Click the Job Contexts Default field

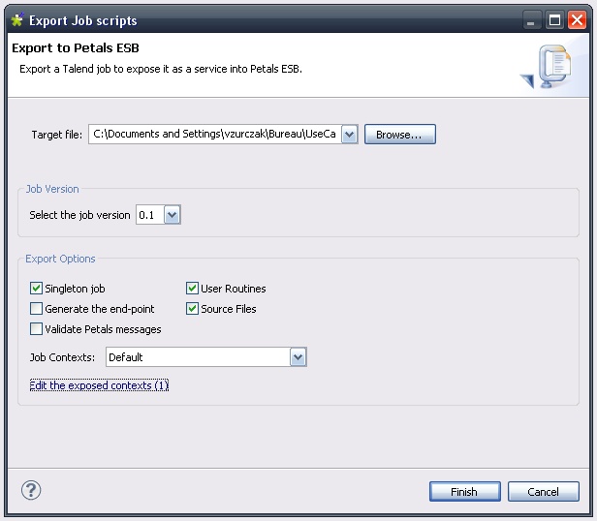[x=197, y=357]
